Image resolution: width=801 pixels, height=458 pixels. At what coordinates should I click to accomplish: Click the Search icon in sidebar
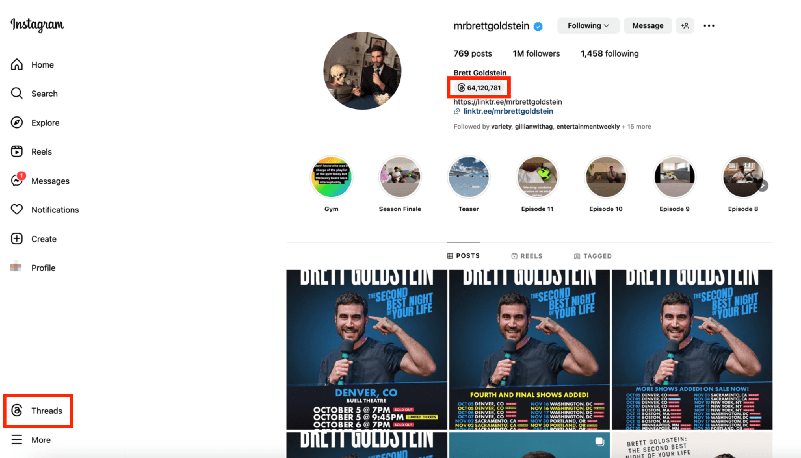(x=17, y=94)
